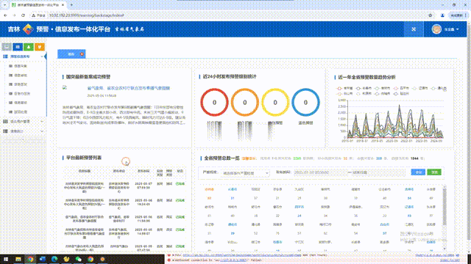Screen dimensions: 471x264
Task: Click the blue shortcut icon in the sidebar
Action: [18, 47]
